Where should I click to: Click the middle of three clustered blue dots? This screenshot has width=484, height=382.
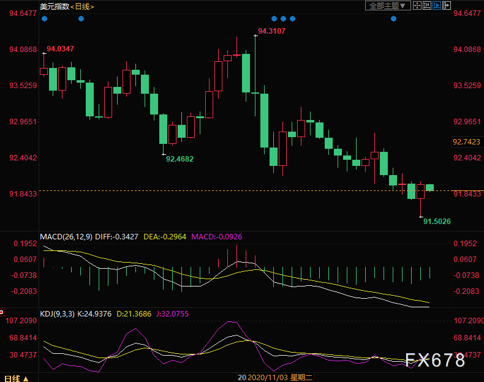coord(283,18)
